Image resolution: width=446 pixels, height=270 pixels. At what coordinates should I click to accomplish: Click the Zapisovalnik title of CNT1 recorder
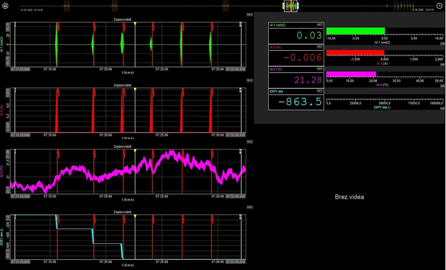122,212
